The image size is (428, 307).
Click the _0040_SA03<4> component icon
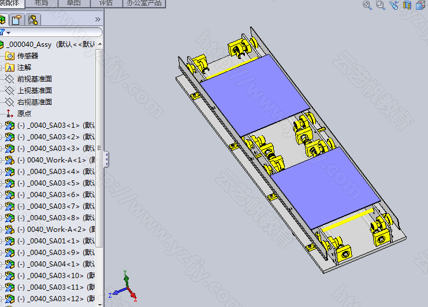click(x=10, y=172)
